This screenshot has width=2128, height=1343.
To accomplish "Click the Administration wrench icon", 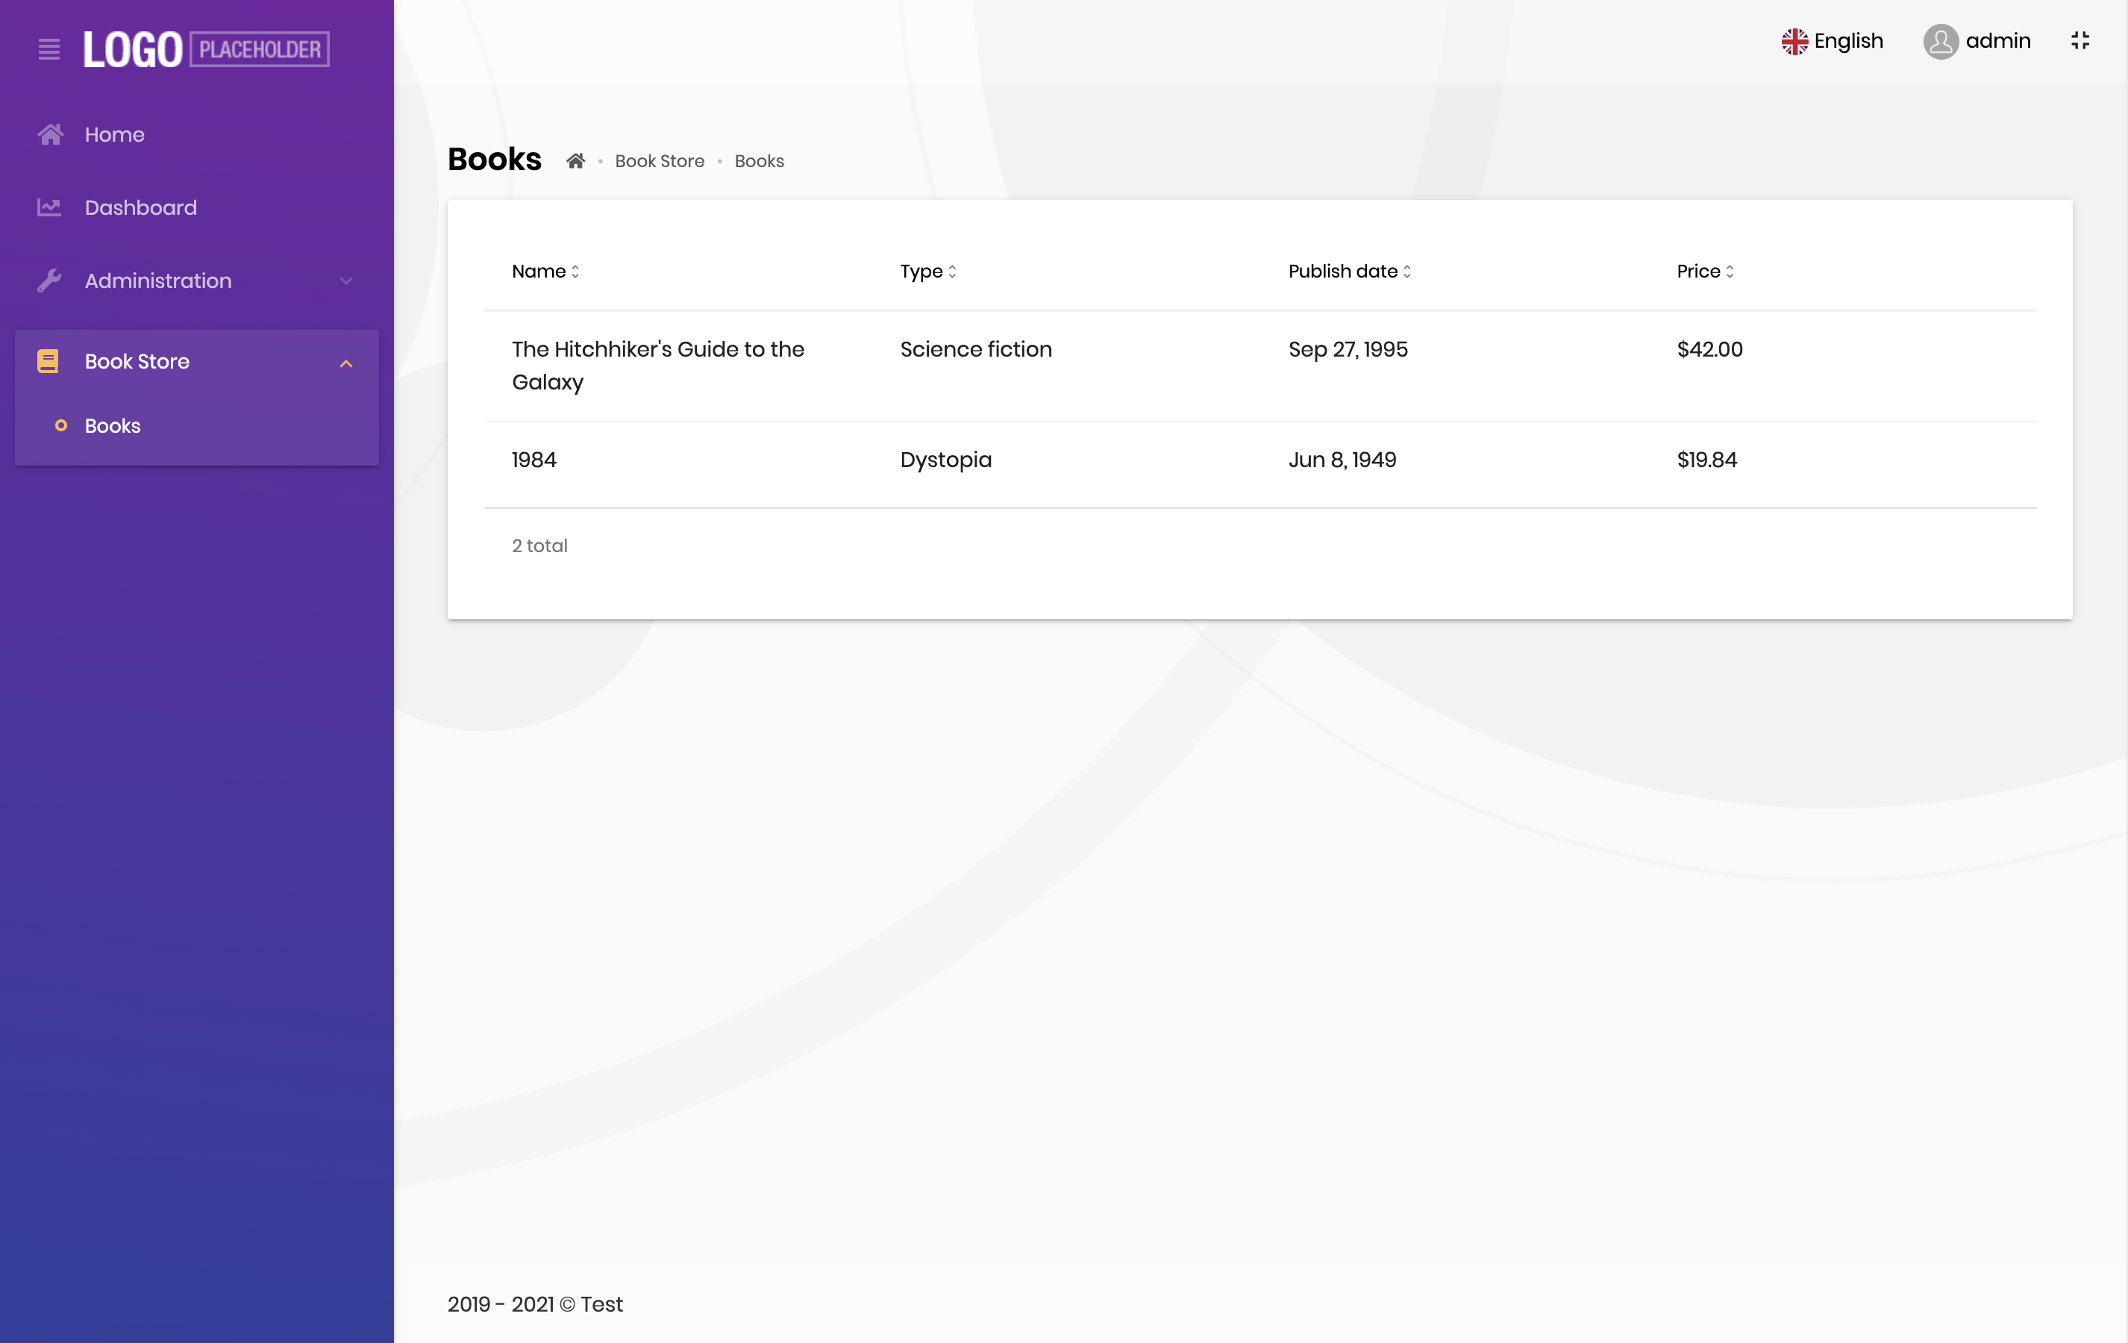I will pos(49,281).
